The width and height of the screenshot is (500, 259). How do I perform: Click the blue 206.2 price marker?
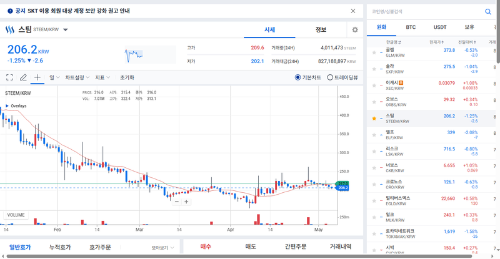pyautogui.click(x=343, y=188)
